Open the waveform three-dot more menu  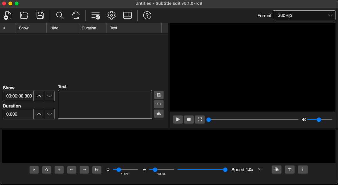[303, 170]
